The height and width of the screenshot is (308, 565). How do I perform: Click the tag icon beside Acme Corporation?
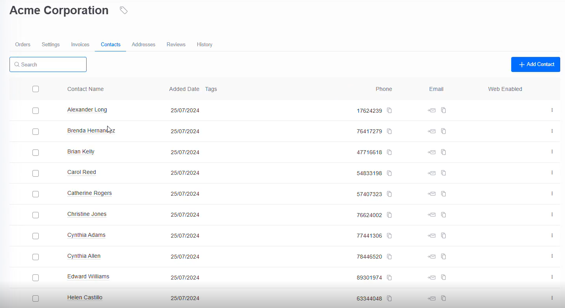pyautogui.click(x=123, y=11)
